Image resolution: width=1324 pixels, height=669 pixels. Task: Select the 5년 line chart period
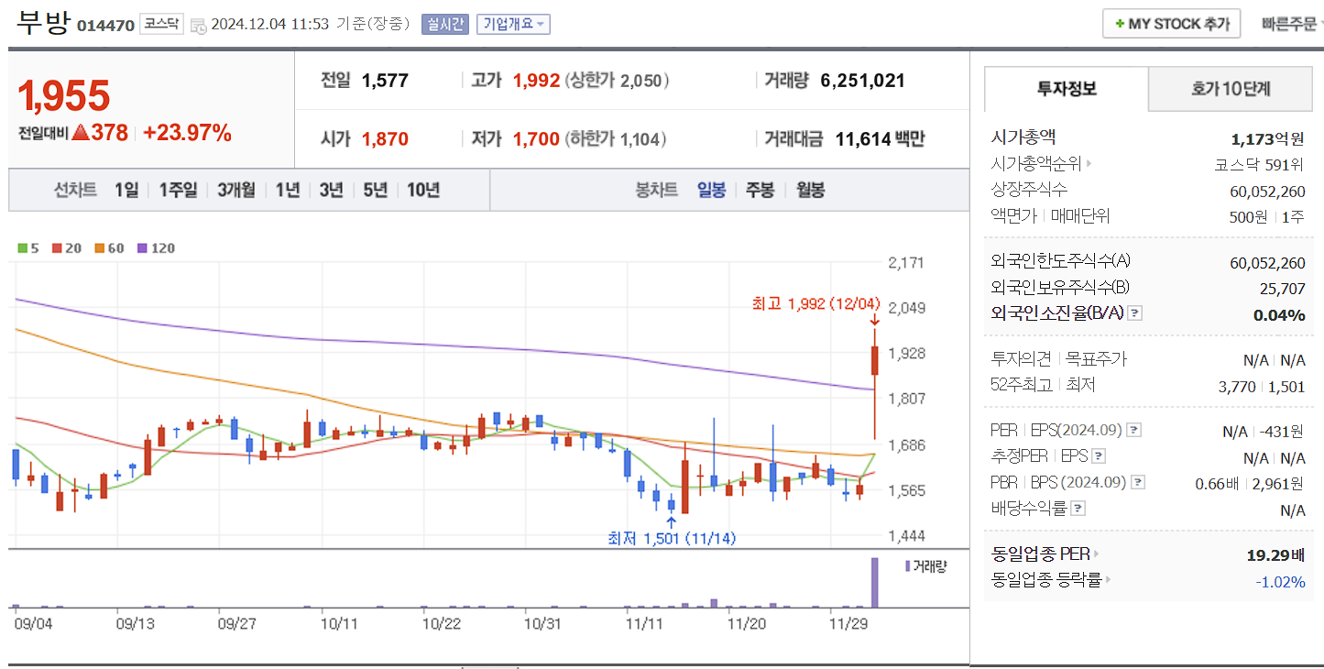(x=375, y=190)
